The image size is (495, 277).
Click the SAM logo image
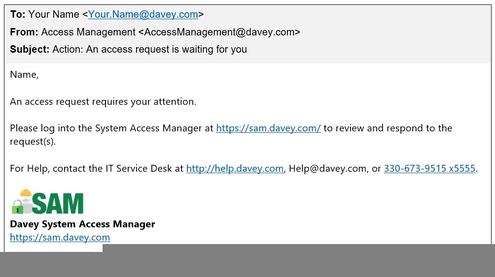coord(47,202)
